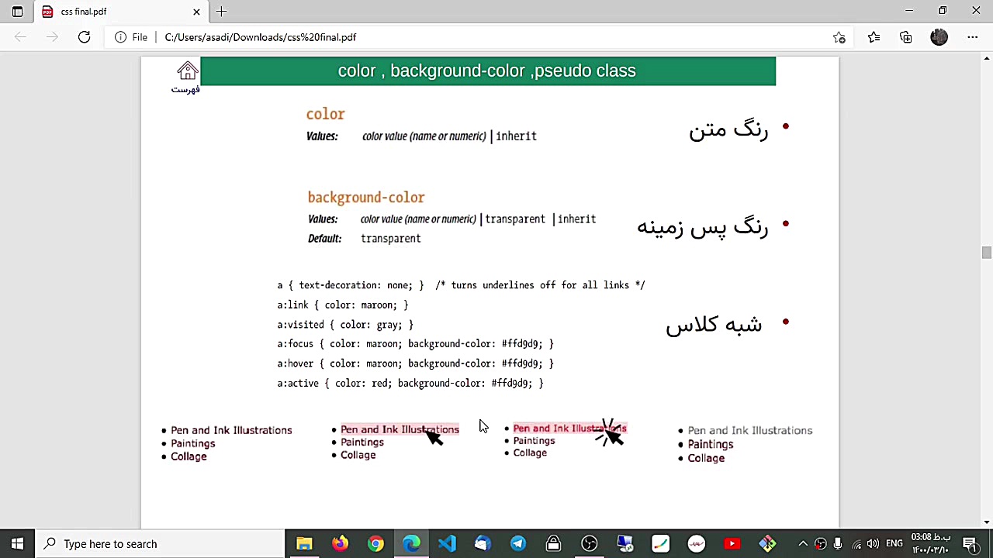Switch input language via ENG indicator

(894, 543)
